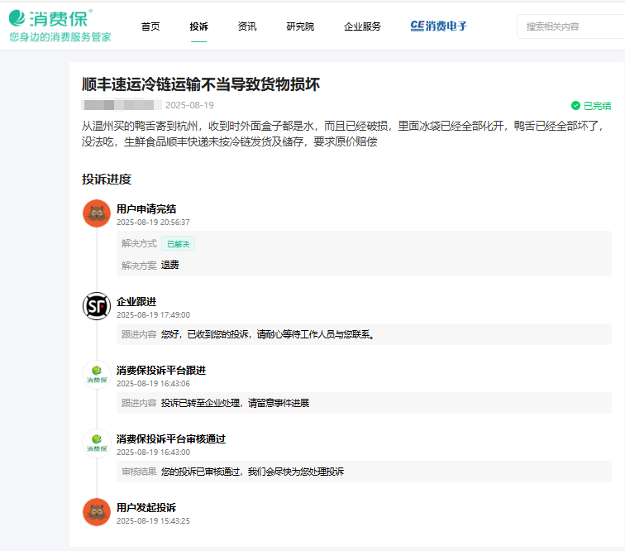The width and height of the screenshot is (625, 551).
Task: Click 消费保 avatar beside 消费保投诉平台跟进
Action: 97,375
